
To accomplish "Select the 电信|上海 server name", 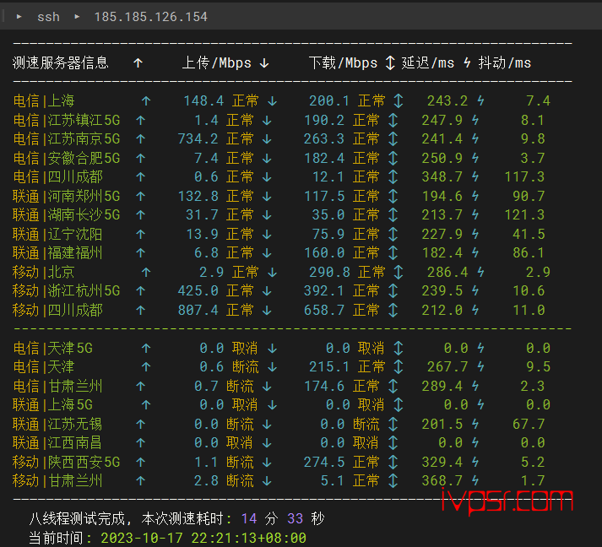I will click(43, 101).
